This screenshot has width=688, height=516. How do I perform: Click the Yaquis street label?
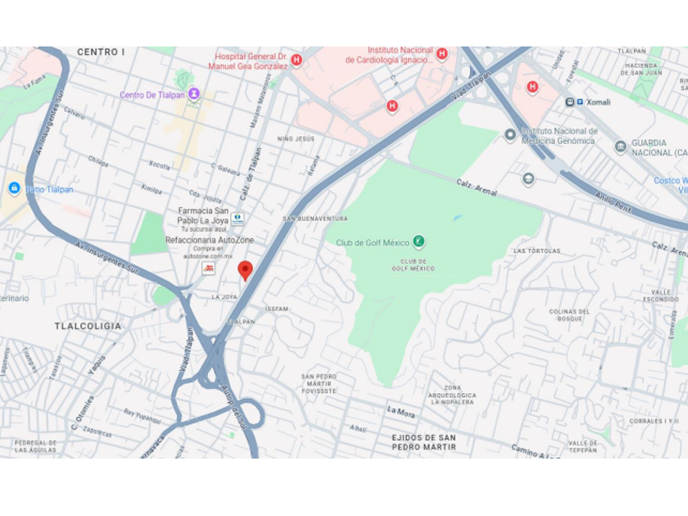click(97, 365)
